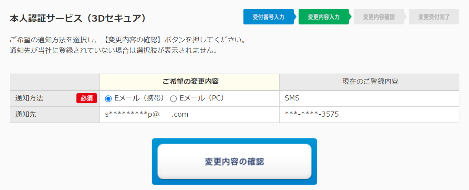Click the 通知先 row label
Image resolution: width=469 pixels, height=190 pixels.
[26, 115]
